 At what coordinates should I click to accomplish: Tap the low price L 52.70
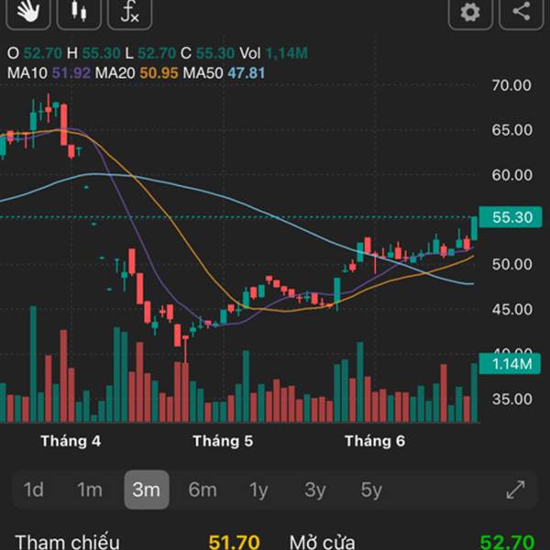tap(150, 53)
